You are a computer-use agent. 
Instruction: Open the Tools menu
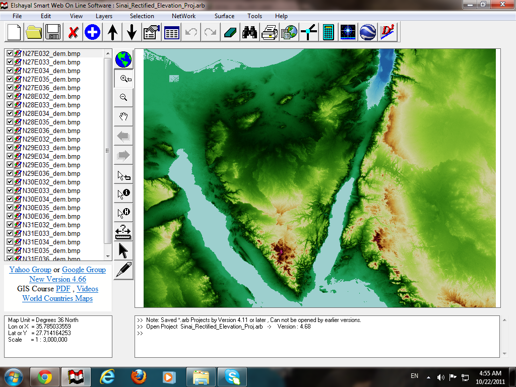coord(254,16)
